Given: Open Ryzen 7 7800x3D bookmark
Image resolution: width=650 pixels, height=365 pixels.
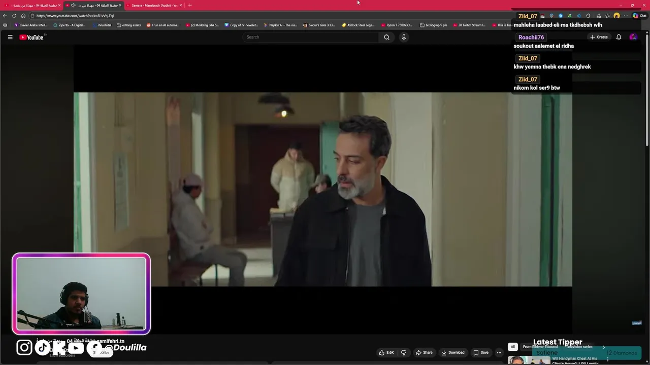Looking at the screenshot, I should coord(397,25).
